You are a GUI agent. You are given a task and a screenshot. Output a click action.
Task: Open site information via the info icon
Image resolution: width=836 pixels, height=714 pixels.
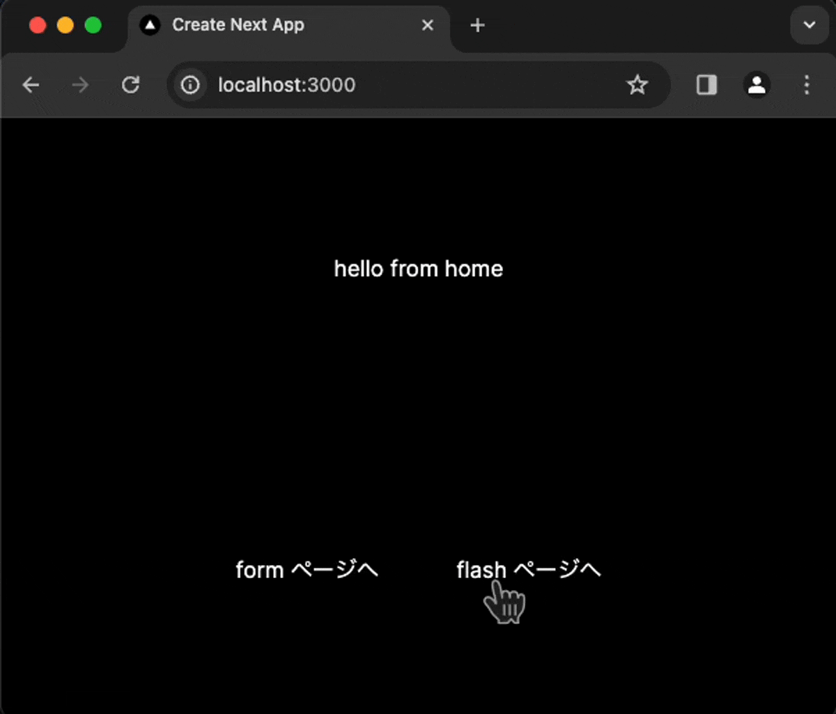pyautogui.click(x=189, y=85)
